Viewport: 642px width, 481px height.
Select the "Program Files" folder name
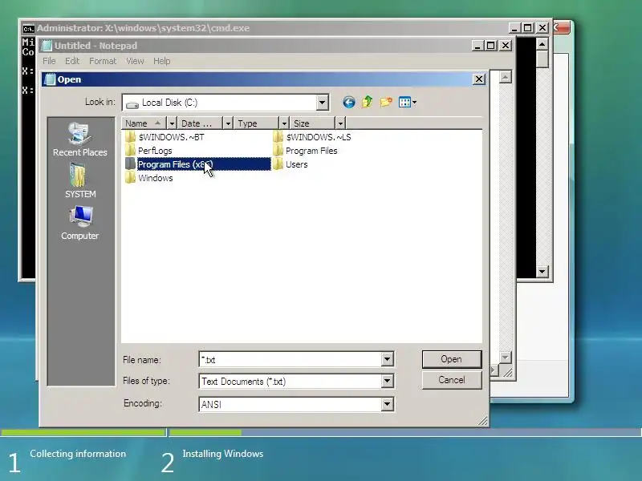click(x=311, y=151)
